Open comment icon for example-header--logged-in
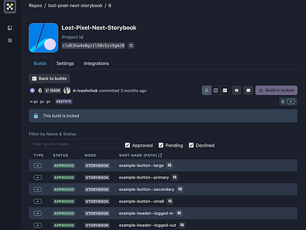This screenshot has height=230, width=306. [x=179, y=213]
